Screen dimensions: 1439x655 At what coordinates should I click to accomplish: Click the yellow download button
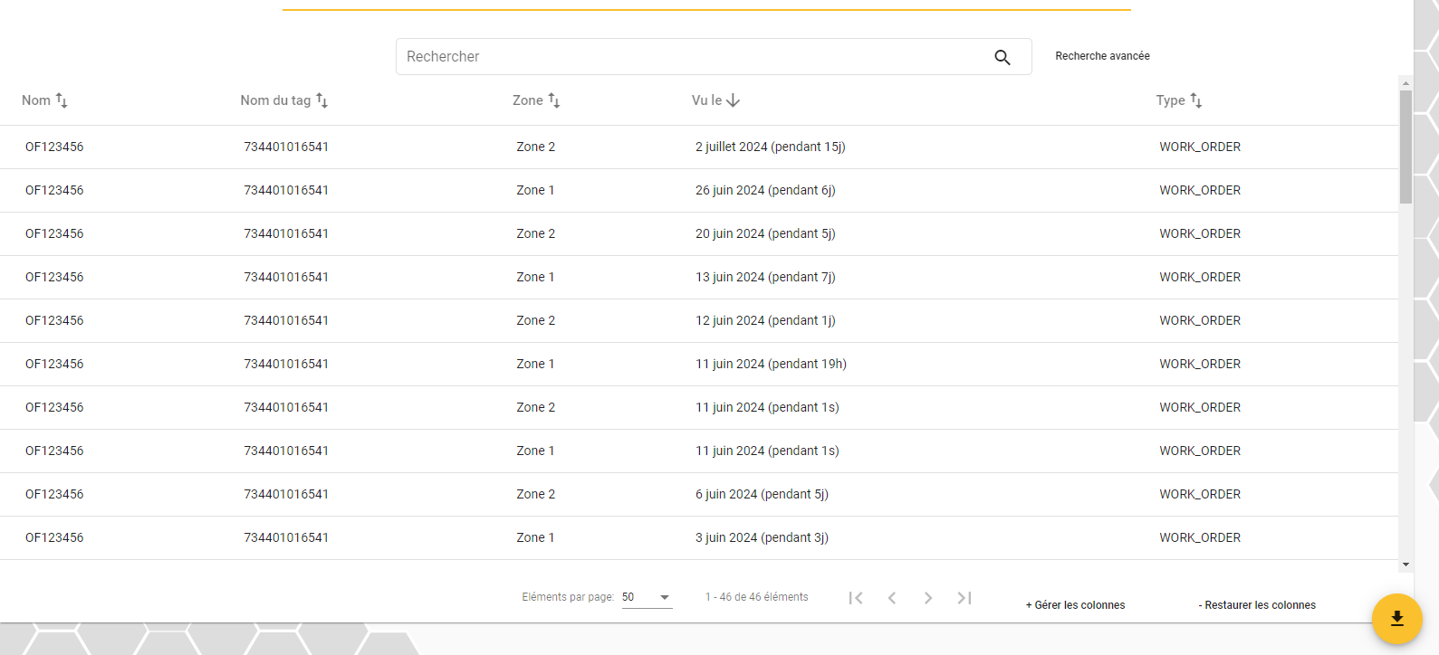[x=1396, y=618]
